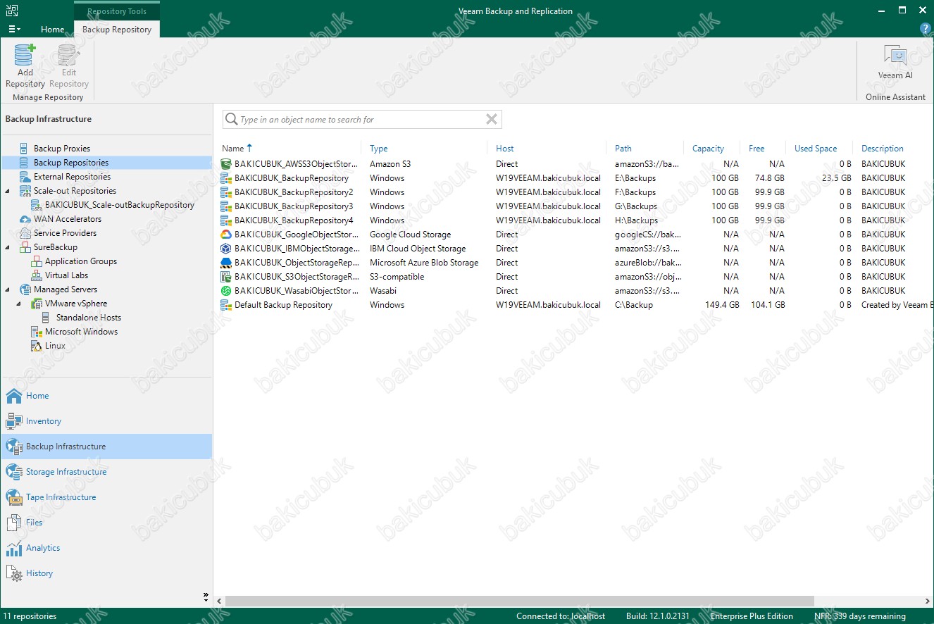Viewport: 934px width, 624px height.
Task: Sort by the Description column header
Action: 883,149
